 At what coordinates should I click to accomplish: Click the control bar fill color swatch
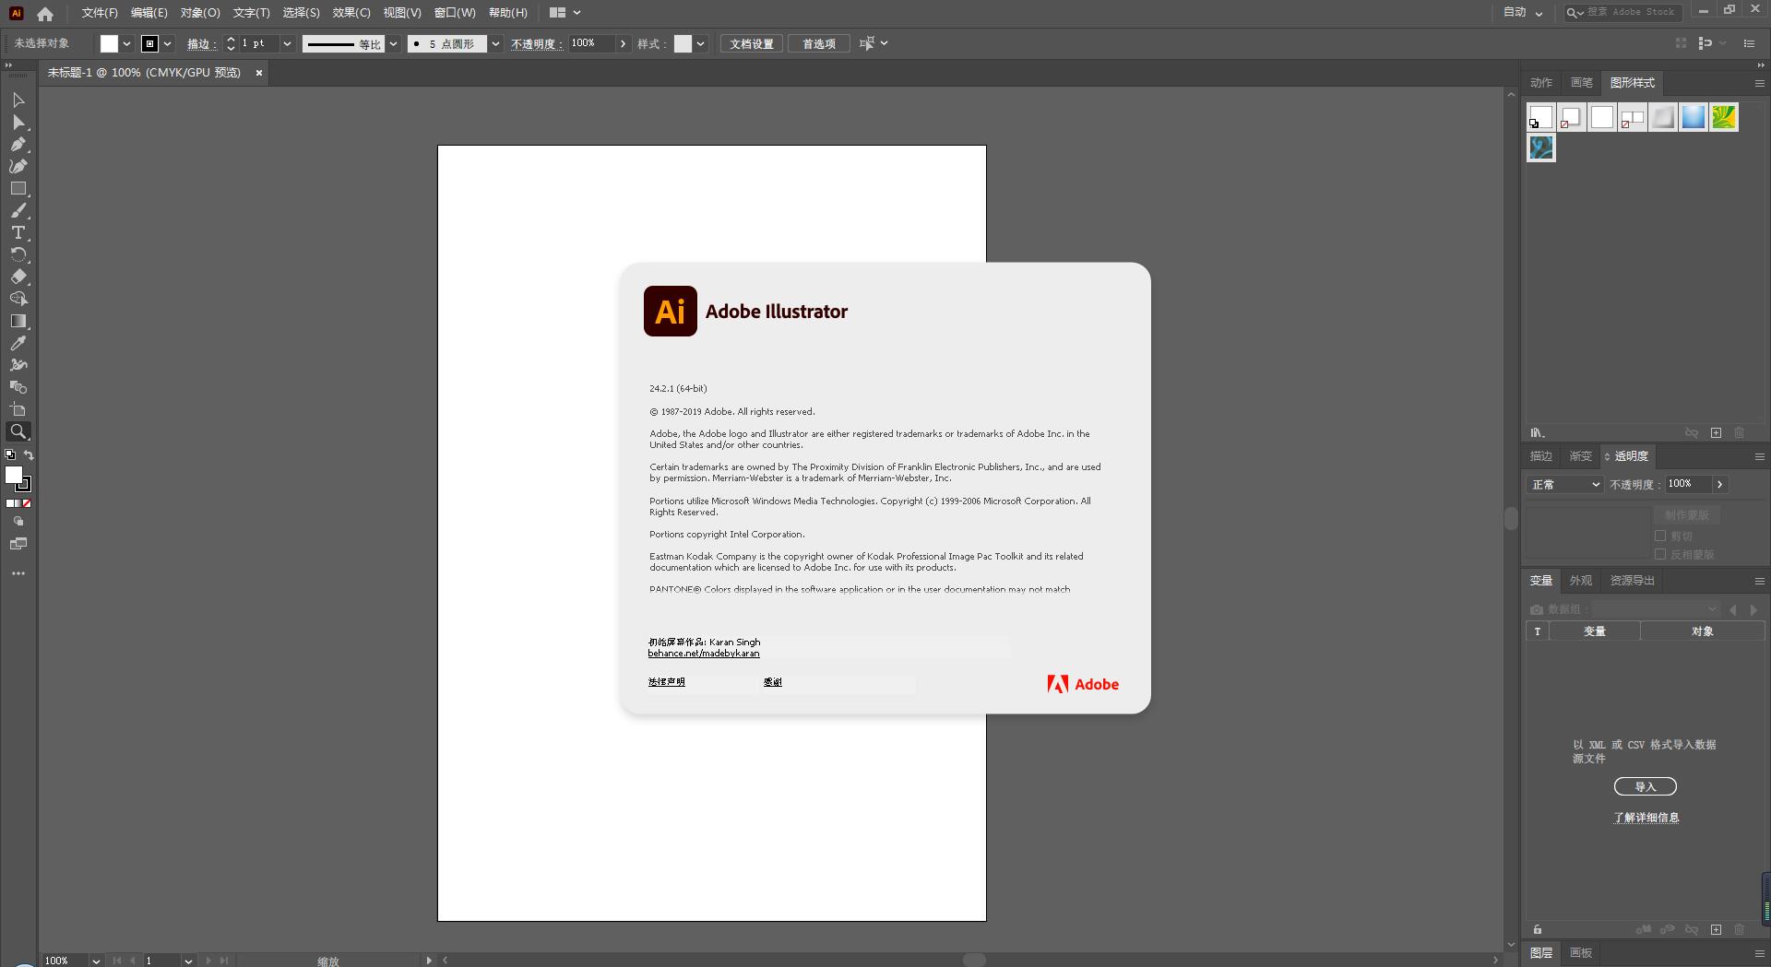click(x=109, y=43)
